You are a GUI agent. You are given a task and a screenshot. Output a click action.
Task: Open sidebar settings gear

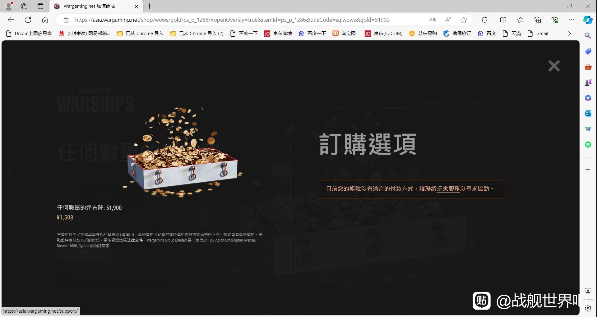click(588, 308)
